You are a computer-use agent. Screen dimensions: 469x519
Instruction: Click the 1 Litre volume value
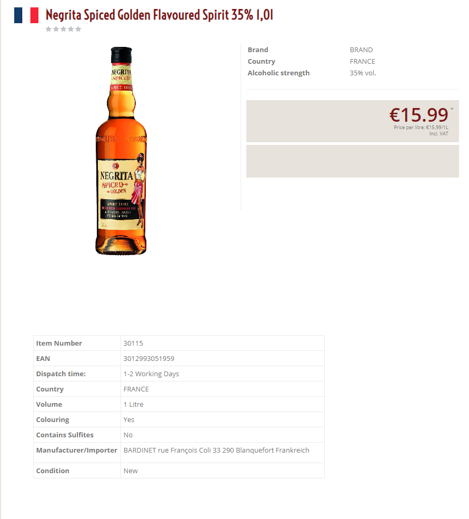pos(133,404)
